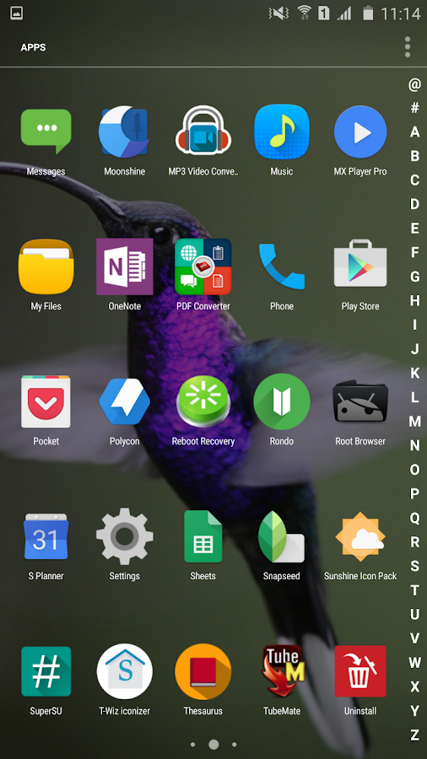Go to the last page indicator dot
The image size is (427, 759).
click(x=235, y=745)
